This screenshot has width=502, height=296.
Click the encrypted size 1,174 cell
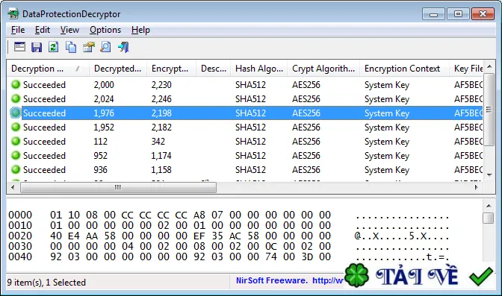click(x=161, y=156)
